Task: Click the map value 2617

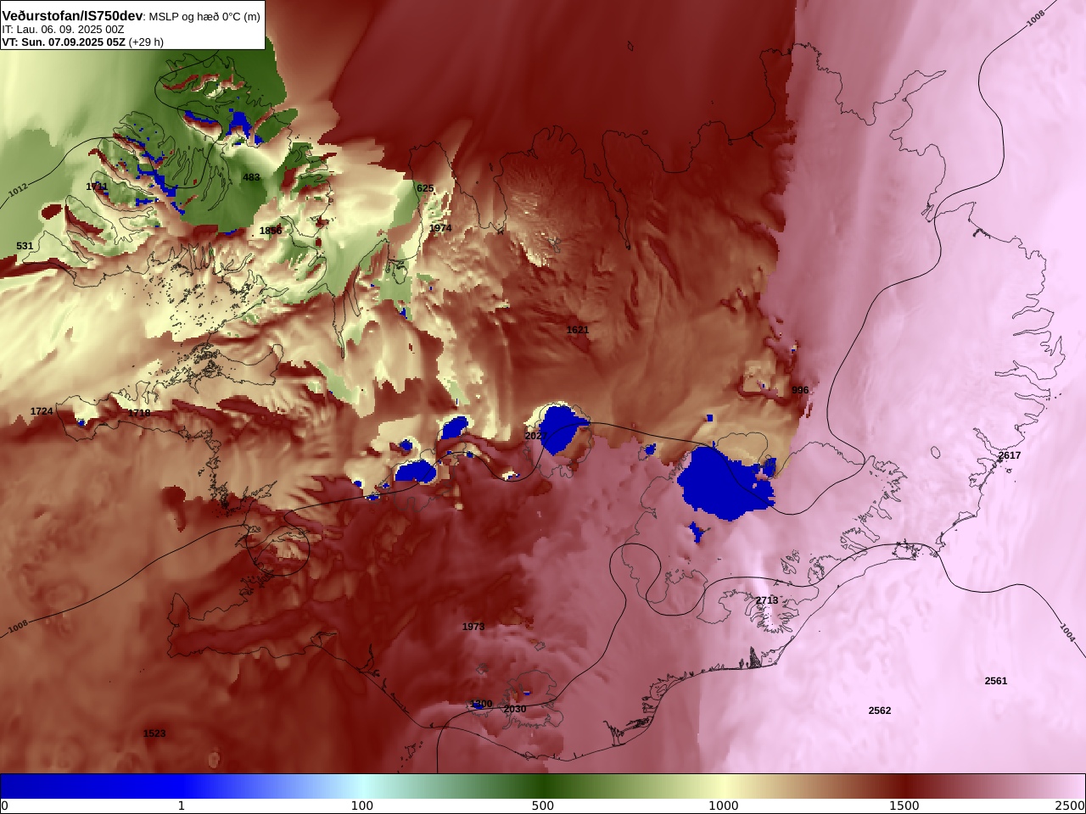Action: [1010, 455]
